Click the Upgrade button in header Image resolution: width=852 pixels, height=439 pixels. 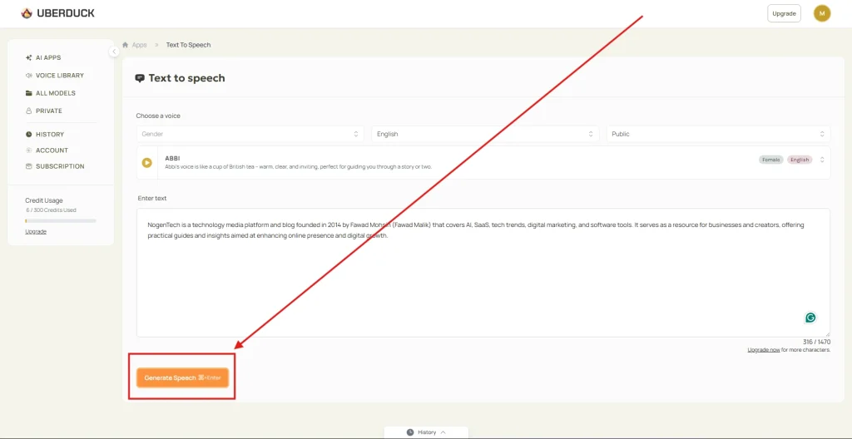784,13
